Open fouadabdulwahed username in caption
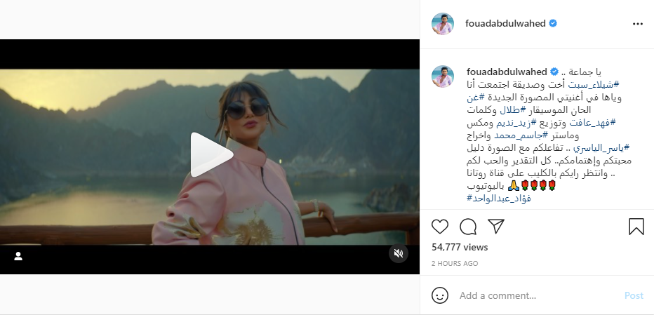Viewport: 654px width, 315px height. (x=507, y=72)
